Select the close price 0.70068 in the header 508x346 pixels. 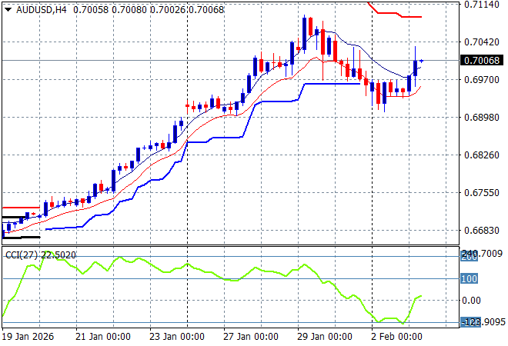pyautogui.click(x=206, y=10)
